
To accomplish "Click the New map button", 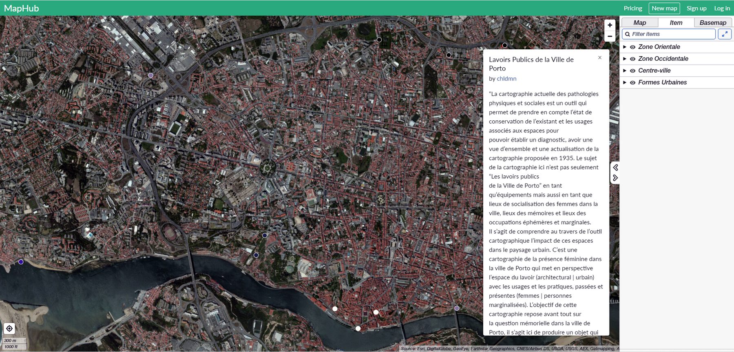I will 664,8.
